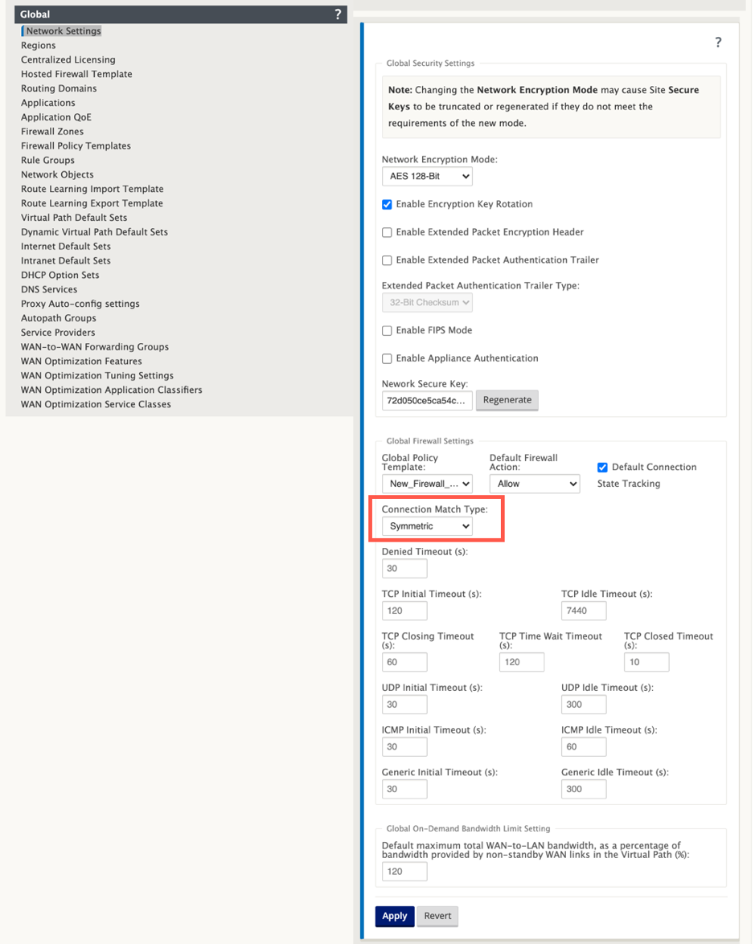Toggle Enable Encryption Key Rotation checkbox

387,205
